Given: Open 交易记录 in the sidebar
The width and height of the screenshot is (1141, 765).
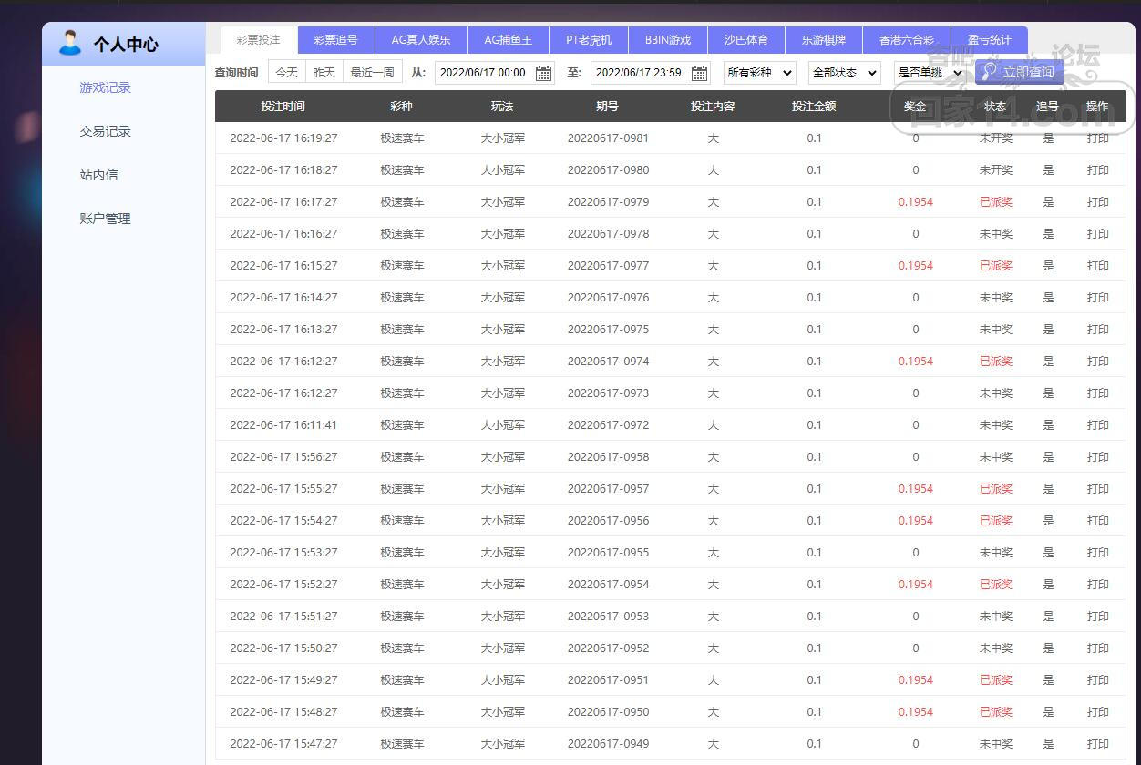Looking at the screenshot, I should [x=105, y=131].
